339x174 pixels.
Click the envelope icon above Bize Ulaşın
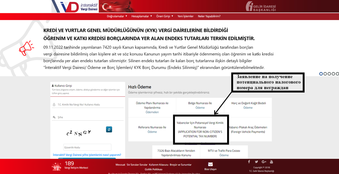[x=210, y=164]
